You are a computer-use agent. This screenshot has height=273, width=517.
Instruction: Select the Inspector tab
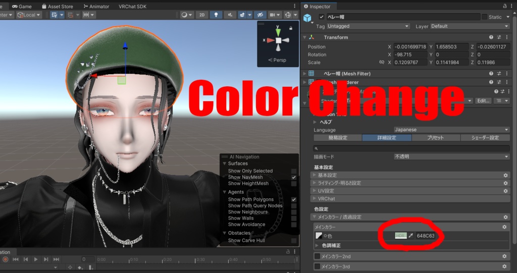pos(317,6)
